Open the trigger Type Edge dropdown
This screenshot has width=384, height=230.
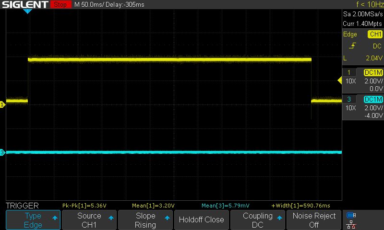coord(33,220)
